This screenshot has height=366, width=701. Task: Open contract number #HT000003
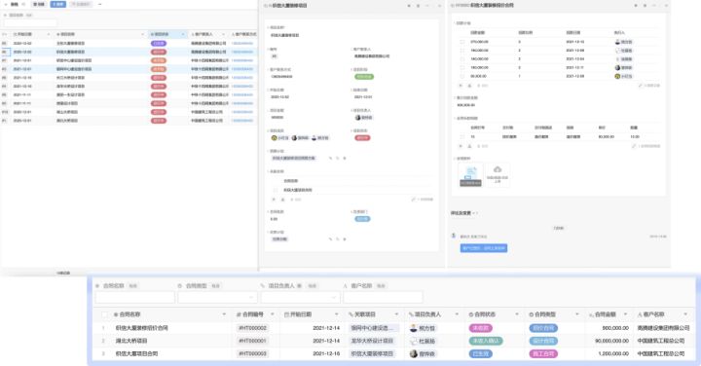tap(252, 353)
